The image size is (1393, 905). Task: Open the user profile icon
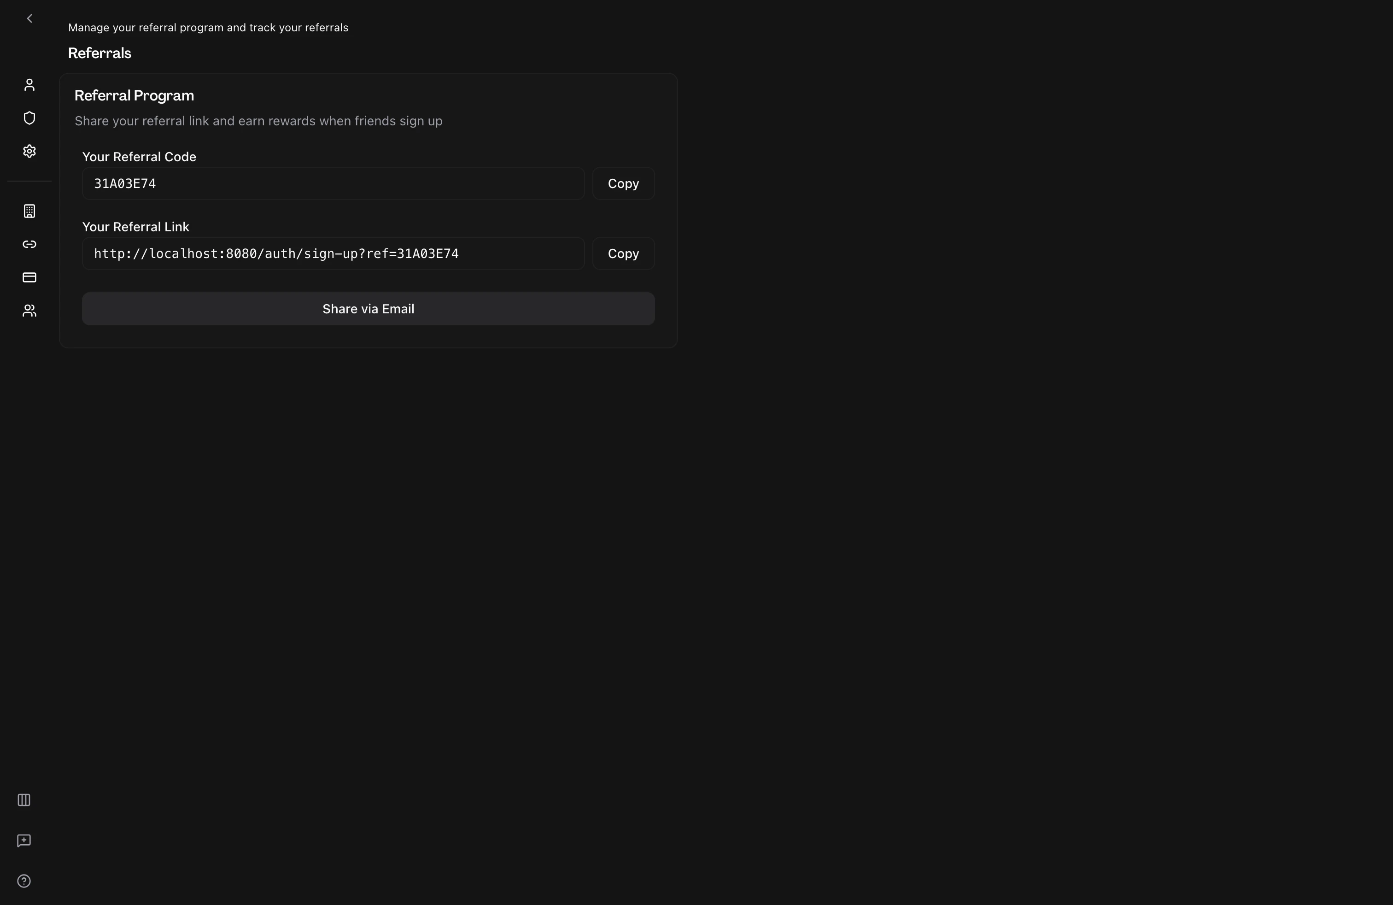coord(29,85)
